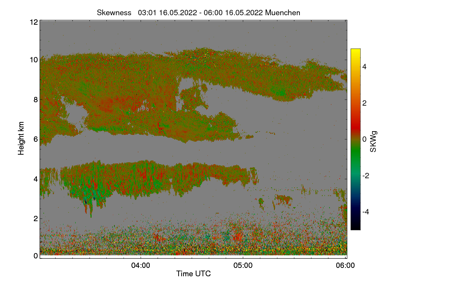Click the height tick label "6"
The width and height of the screenshot is (456, 304).
pos(36,139)
